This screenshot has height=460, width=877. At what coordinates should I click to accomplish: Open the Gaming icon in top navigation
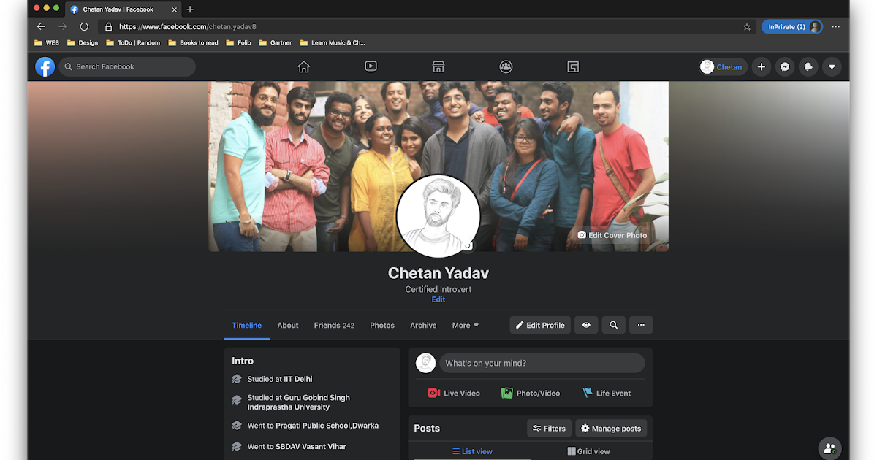point(573,66)
